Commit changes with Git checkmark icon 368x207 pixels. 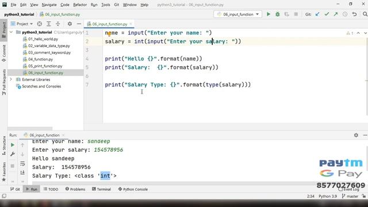pos(327,14)
